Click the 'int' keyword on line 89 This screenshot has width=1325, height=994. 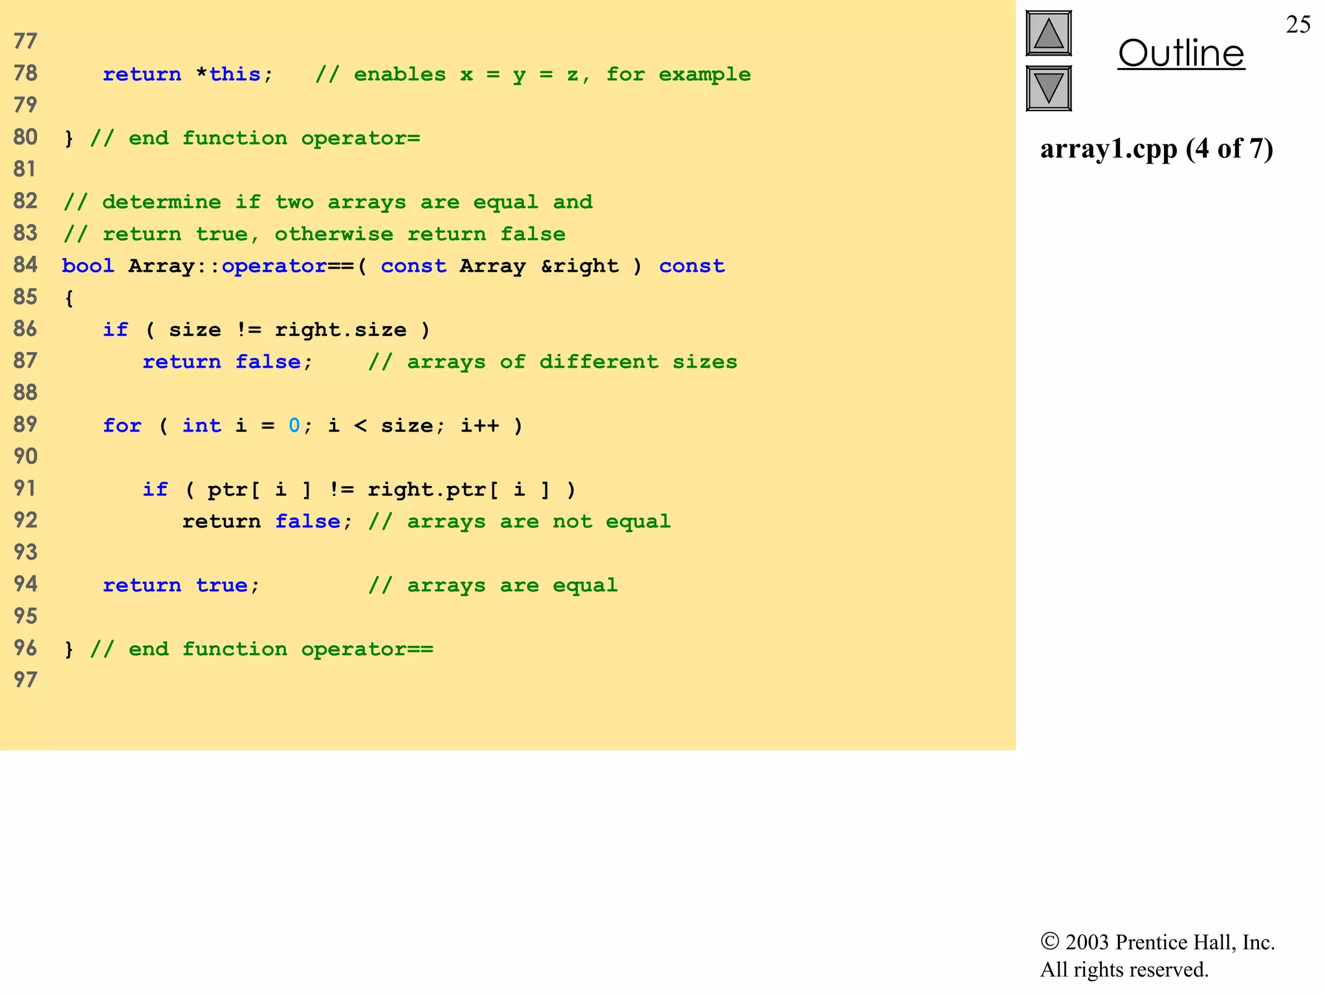tap(202, 425)
